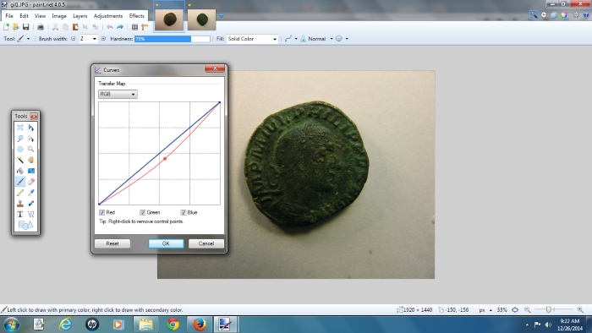Pick the Text tool
Image resolution: width=592 pixels, height=333 pixels.
click(x=20, y=214)
